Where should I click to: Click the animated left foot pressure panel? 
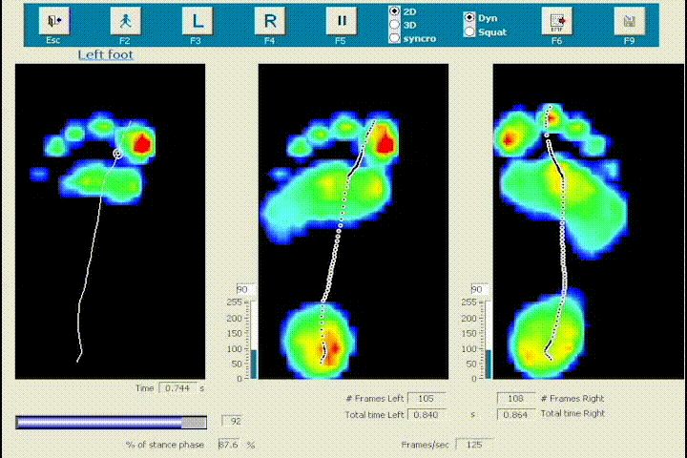pyautogui.click(x=110, y=221)
